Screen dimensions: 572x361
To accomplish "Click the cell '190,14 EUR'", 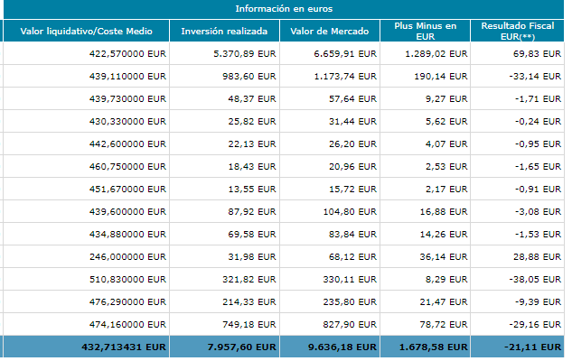I will click(x=425, y=76).
